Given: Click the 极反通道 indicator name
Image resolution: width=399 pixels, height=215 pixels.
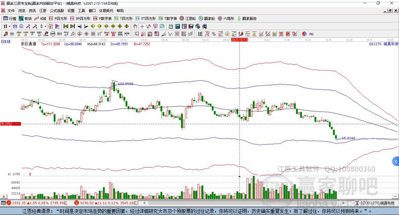Looking at the screenshot, I should point(28,44).
